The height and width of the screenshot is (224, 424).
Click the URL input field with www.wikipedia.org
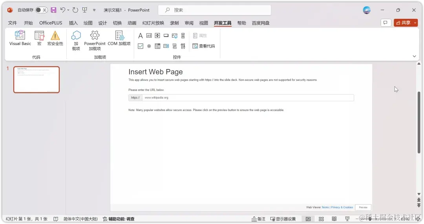[x=248, y=98]
